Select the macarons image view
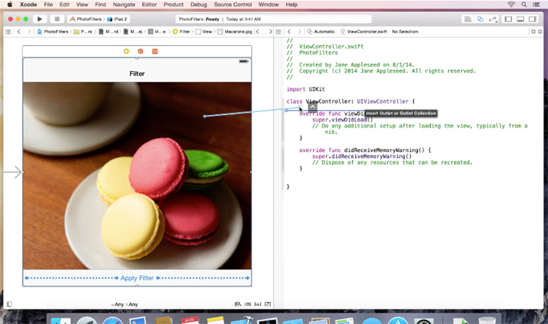 click(137, 176)
